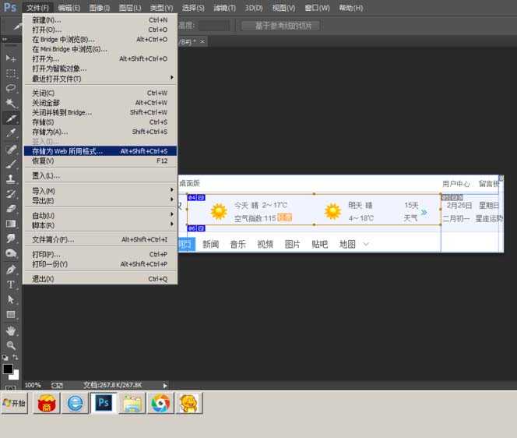Viewport: 517px width, 438px height.
Task: Open status bar document info arrow
Action: tap(164, 385)
